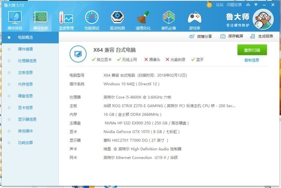
Task: Click the GeForce GTX 1070 graphics value
Action: [142, 132]
